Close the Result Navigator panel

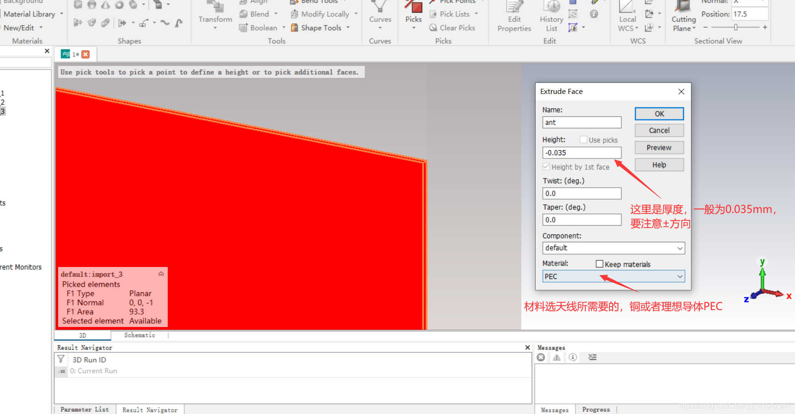527,348
